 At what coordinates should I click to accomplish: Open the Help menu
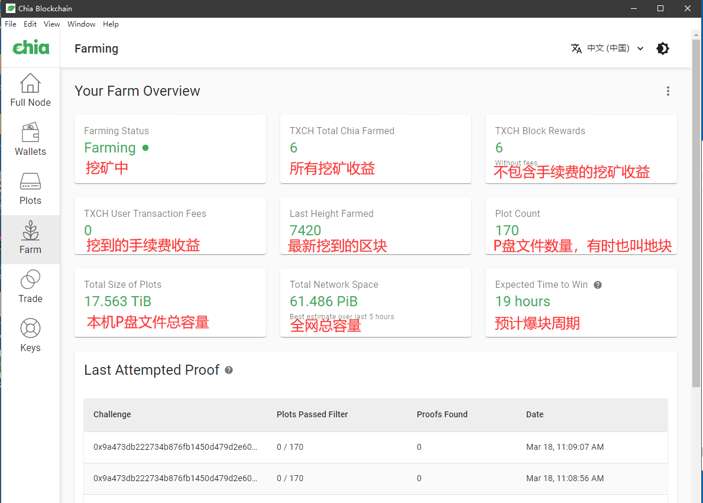(x=111, y=24)
